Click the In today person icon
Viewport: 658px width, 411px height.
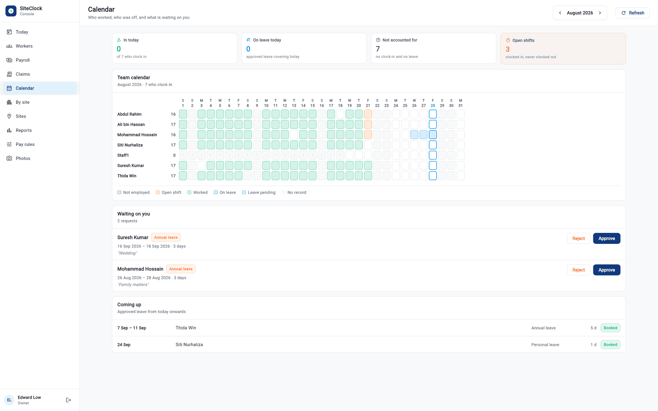tap(119, 40)
